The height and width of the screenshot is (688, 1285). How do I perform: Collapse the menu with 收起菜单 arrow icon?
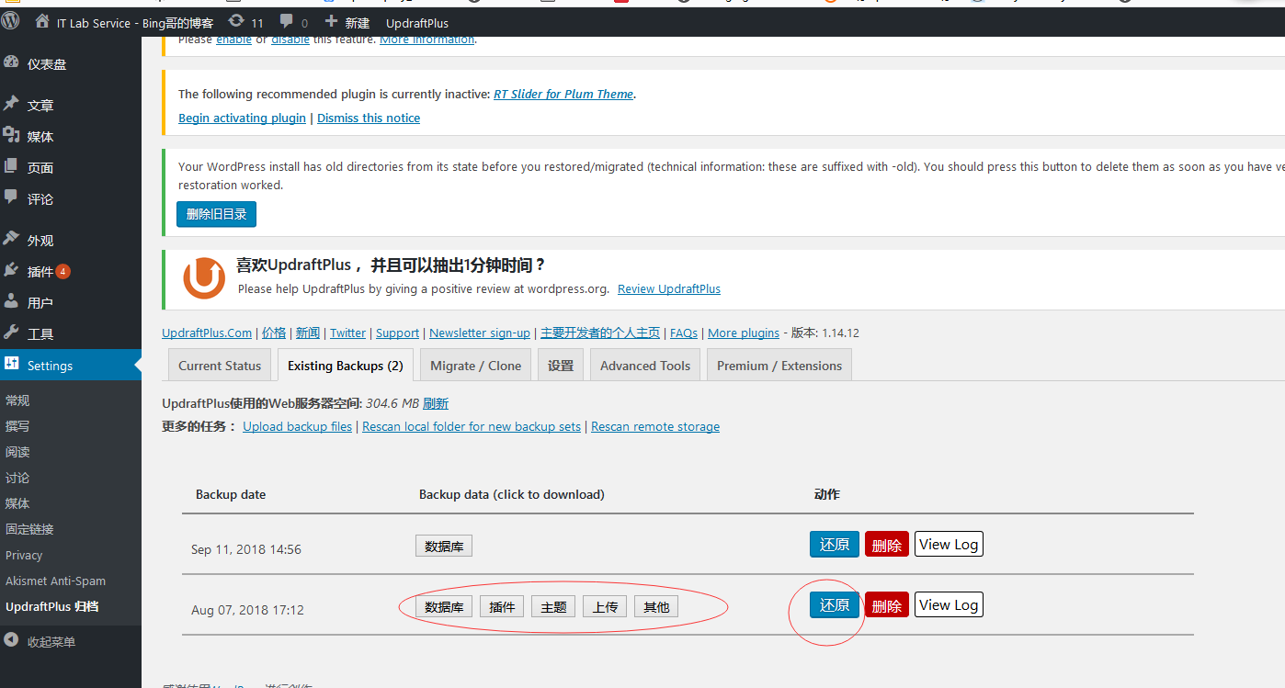click(x=11, y=641)
